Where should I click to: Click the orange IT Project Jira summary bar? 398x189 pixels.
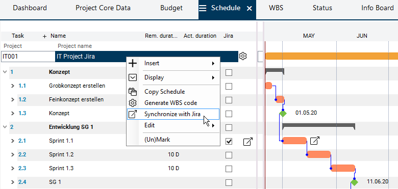pos(332,56)
